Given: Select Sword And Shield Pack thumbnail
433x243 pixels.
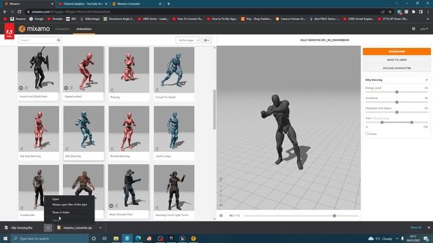Looking at the screenshot, I should click(39, 69).
